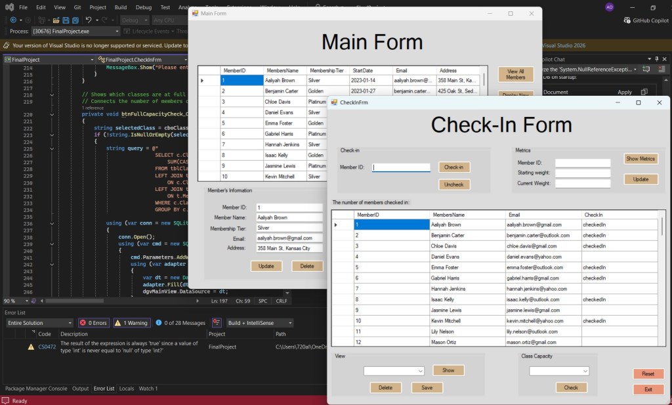Click the Exit button in Check-In Form
The height and width of the screenshot is (405, 672).
pyautogui.click(x=648, y=389)
